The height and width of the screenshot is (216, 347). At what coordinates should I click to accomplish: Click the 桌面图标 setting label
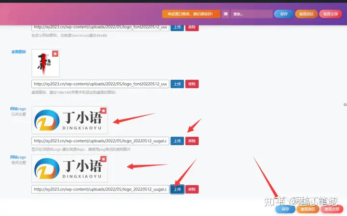pyautogui.click(x=19, y=51)
